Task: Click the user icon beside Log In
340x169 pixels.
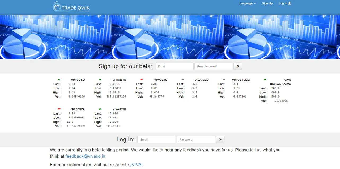Action: coord(290,3)
